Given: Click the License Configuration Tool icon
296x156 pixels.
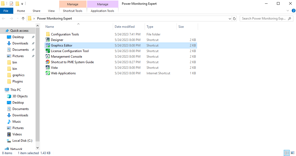Looking at the screenshot, I should [x=48, y=51].
